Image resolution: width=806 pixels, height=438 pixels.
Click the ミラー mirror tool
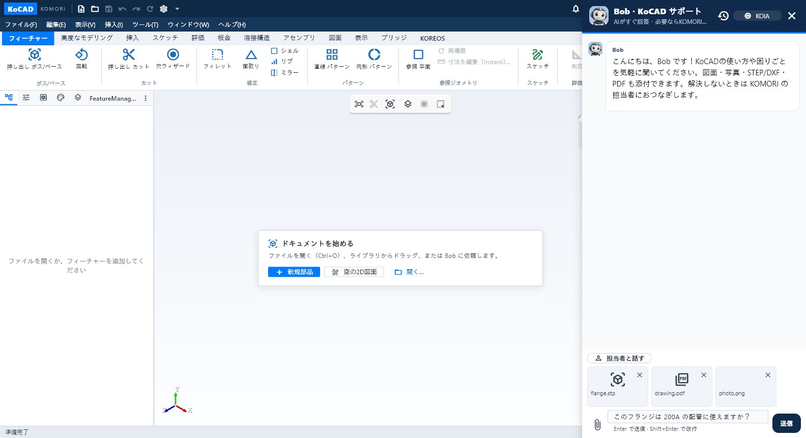pos(285,73)
